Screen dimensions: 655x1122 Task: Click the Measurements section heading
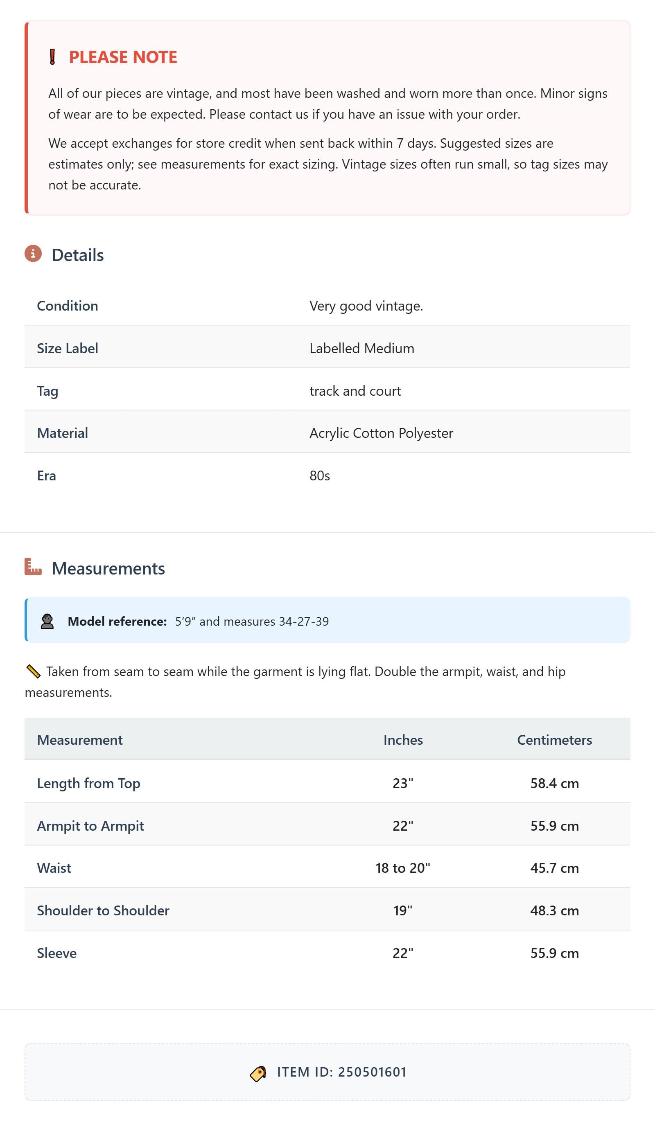[x=108, y=568]
